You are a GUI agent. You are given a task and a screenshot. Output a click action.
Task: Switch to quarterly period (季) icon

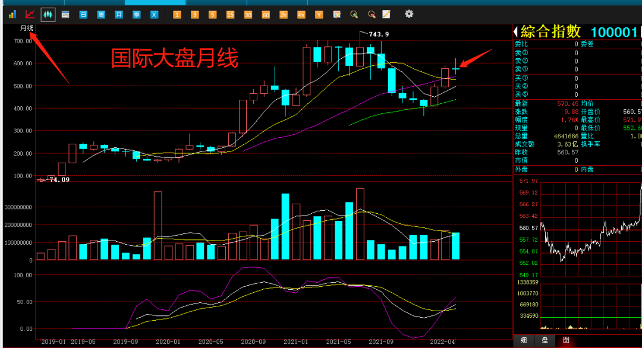click(136, 15)
